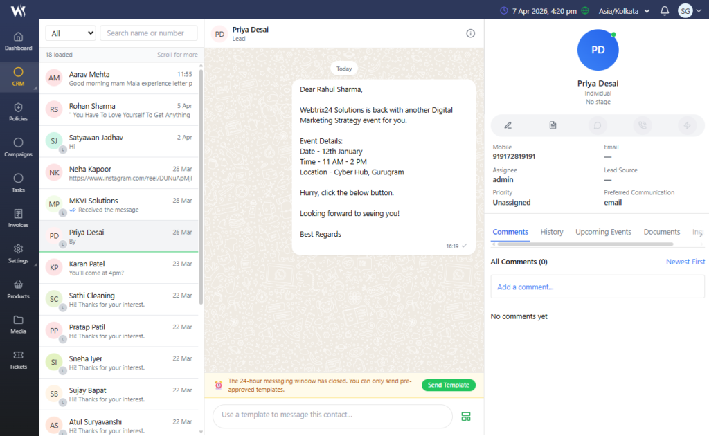This screenshot has height=436, width=709.
Task: Switch to the History tab
Action: [x=552, y=232]
